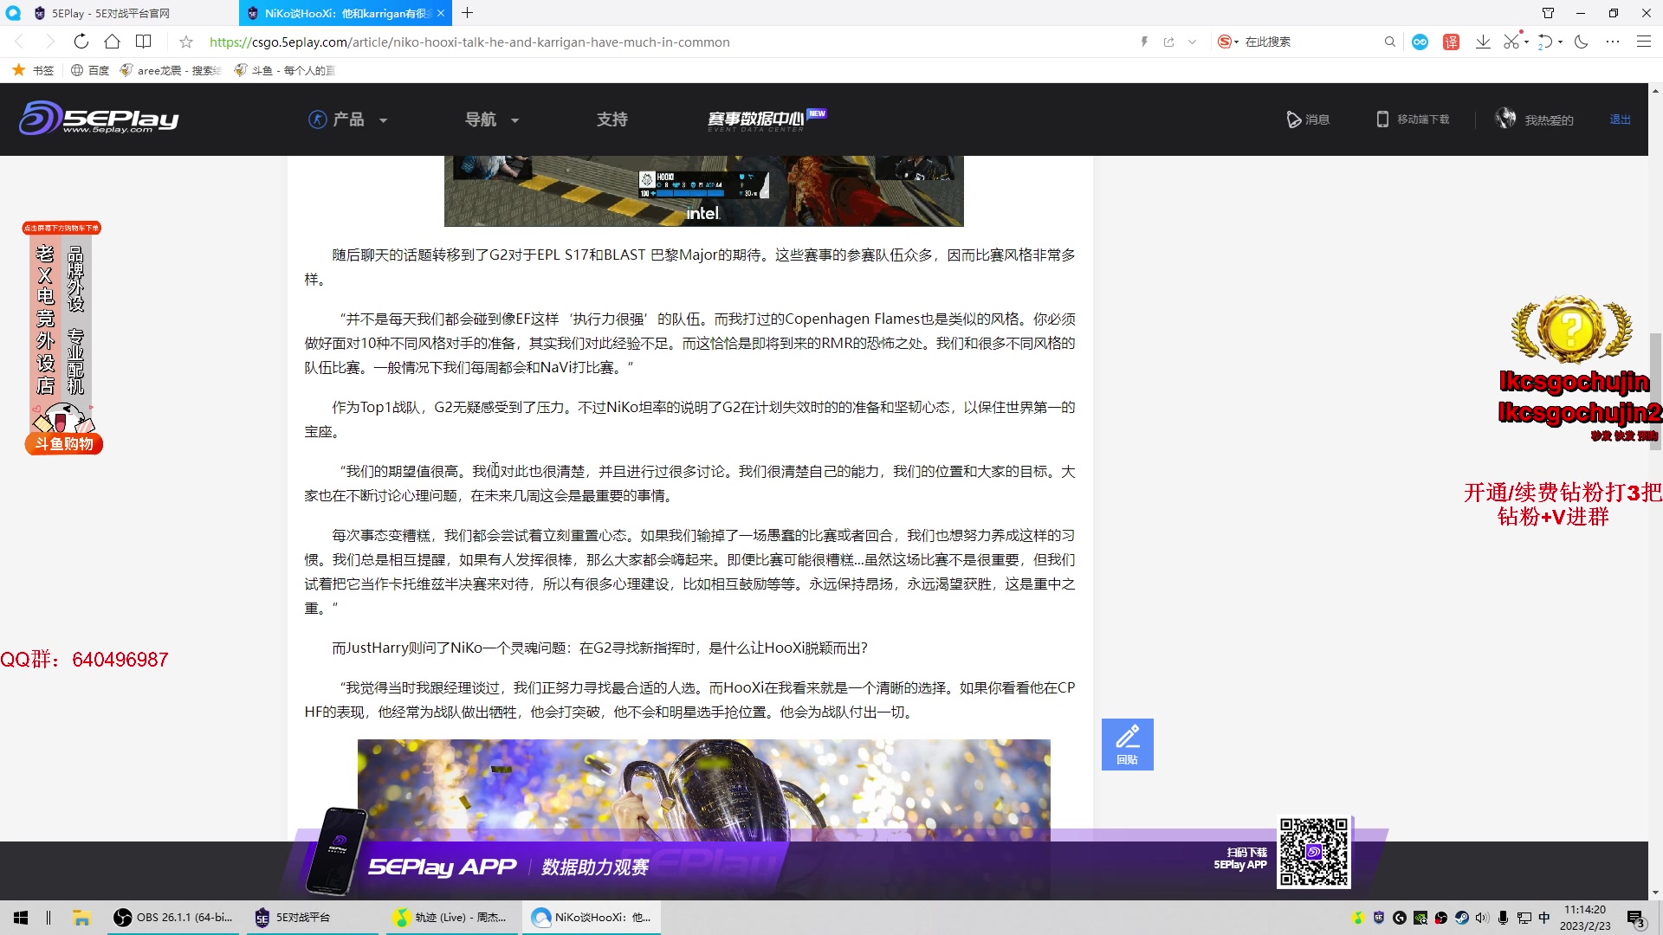Click the 回贴 reply pencil button
Image resolution: width=1663 pixels, height=935 pixels.
click(1127, 745)
